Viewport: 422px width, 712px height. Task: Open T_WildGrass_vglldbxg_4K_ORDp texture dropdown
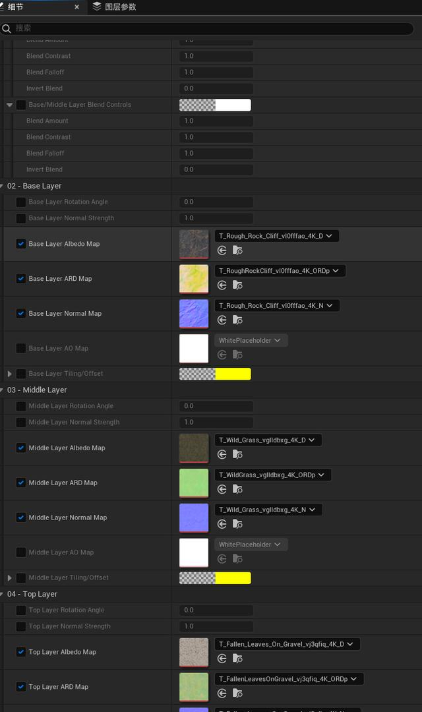[272, 475]
